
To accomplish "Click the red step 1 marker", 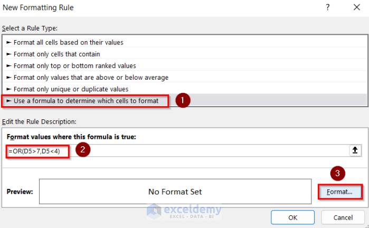I will (182, 100).
